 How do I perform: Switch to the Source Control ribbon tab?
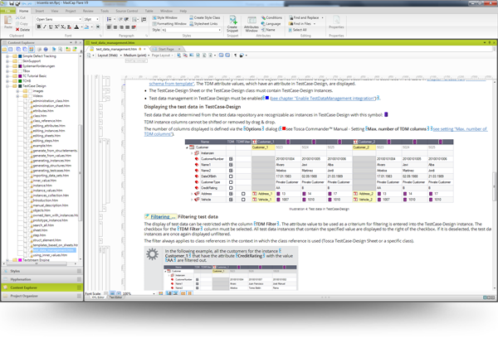[127, 11]
